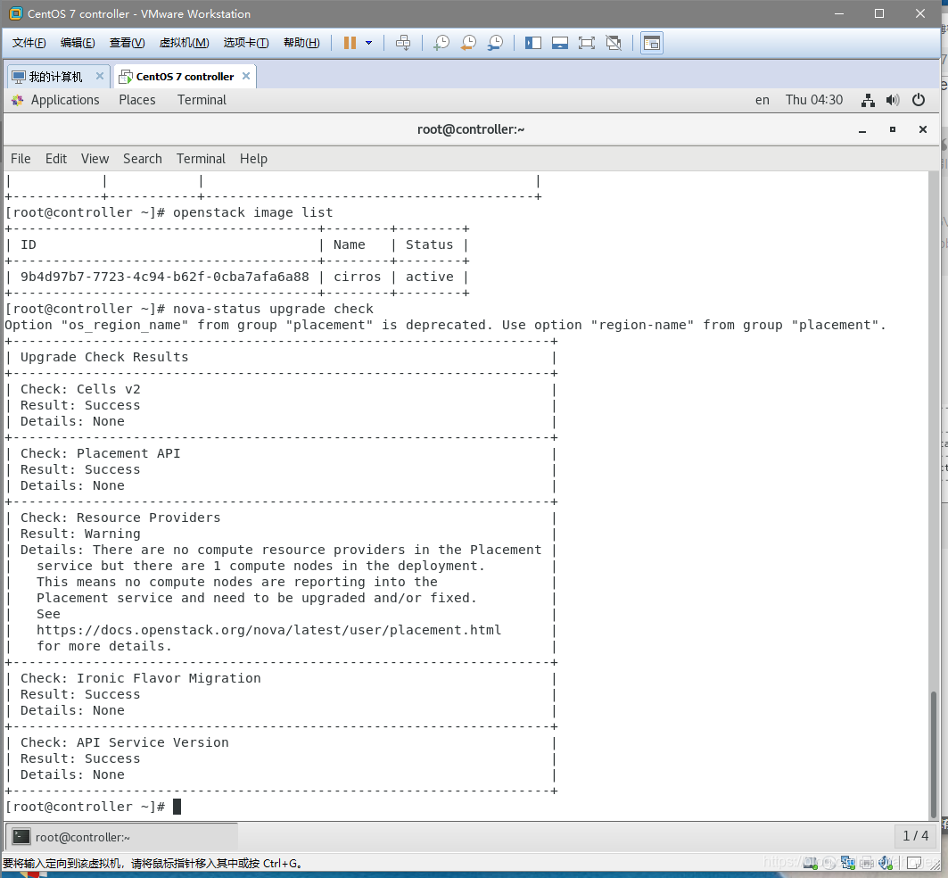Screen dimensions: 948x878
Task: Click 'Check: Ironic Flavor Migration' text
Action: (x=140, y=678)
